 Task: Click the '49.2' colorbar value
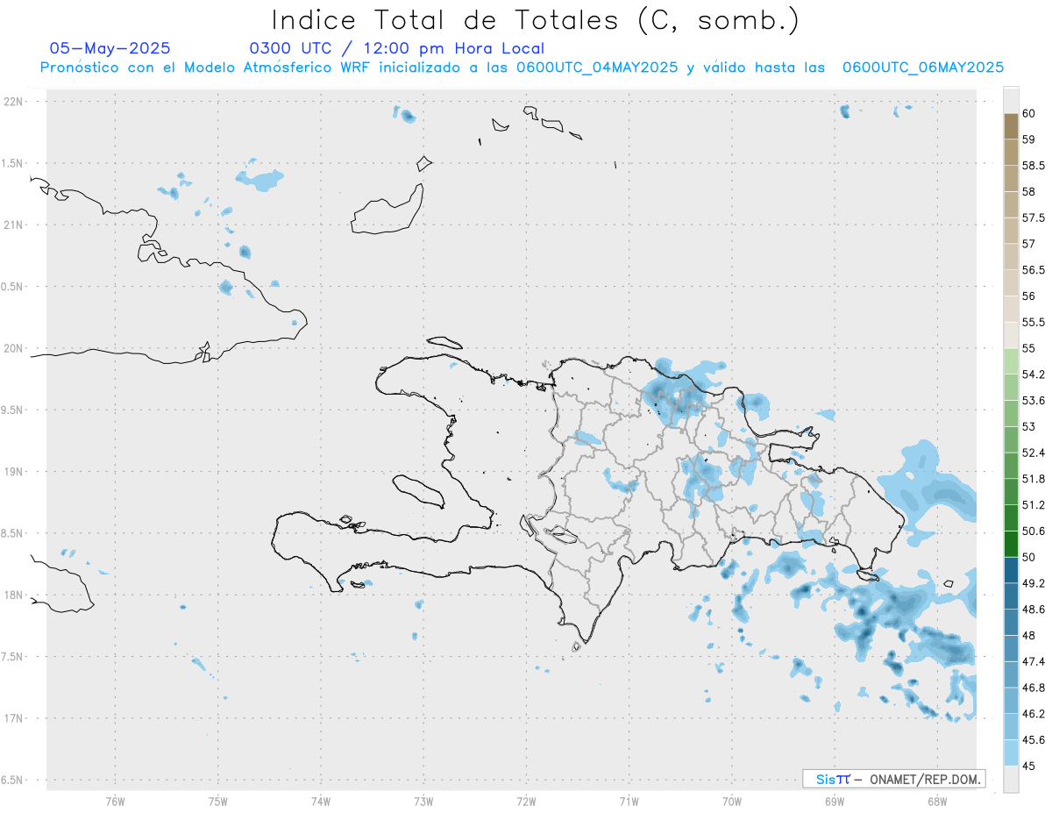pyautogui.click(x=1034, y=583)
